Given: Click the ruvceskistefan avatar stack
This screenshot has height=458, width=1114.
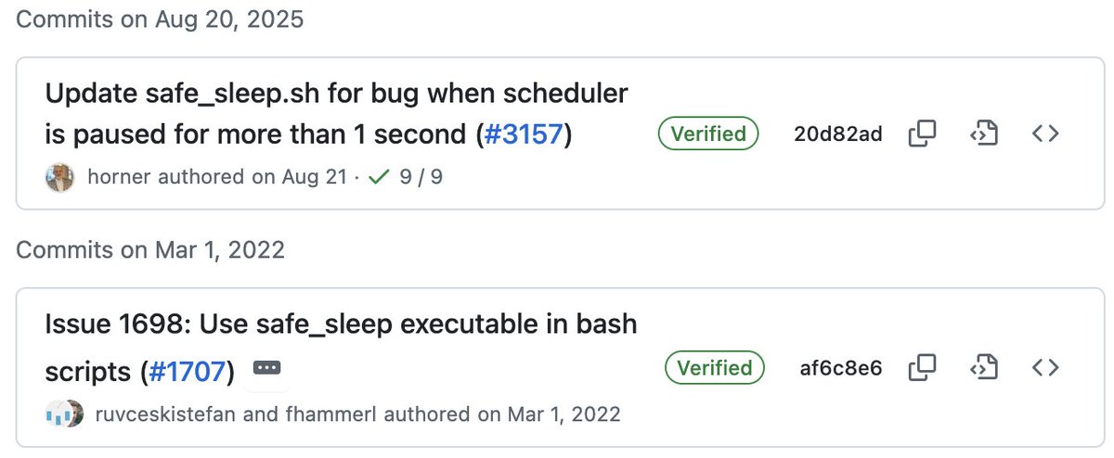Looking at the screenshot, I should (65, 413).
